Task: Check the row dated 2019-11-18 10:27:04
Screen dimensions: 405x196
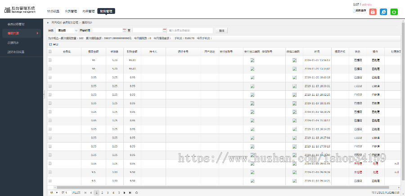Action: (50, 138)
